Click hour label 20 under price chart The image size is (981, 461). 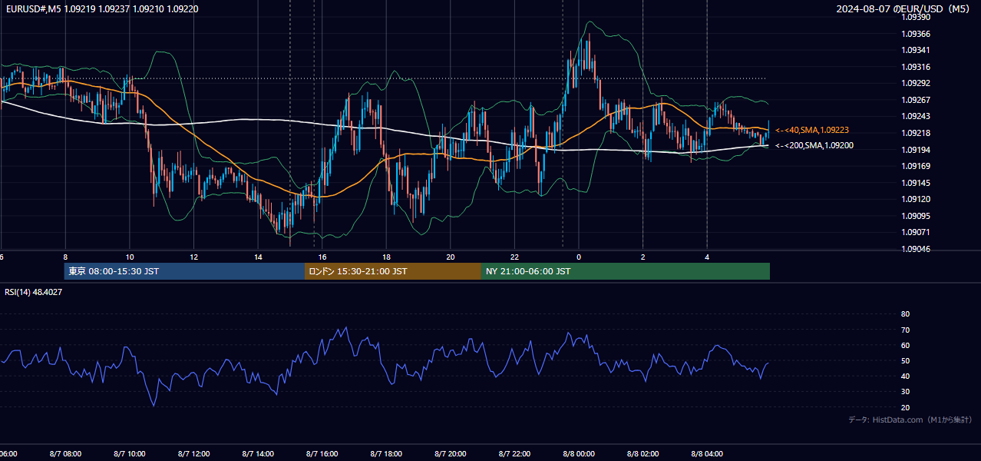[x=451, y=257]
